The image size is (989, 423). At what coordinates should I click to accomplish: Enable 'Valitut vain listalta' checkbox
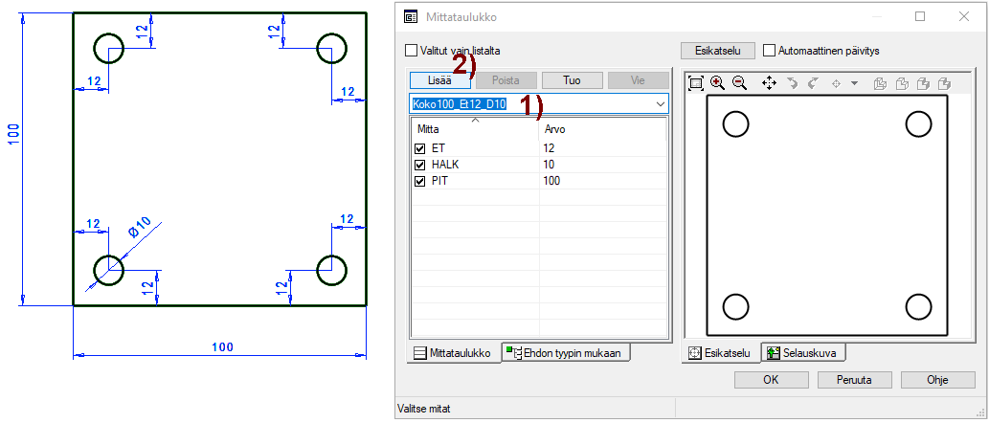coord(412,51)
